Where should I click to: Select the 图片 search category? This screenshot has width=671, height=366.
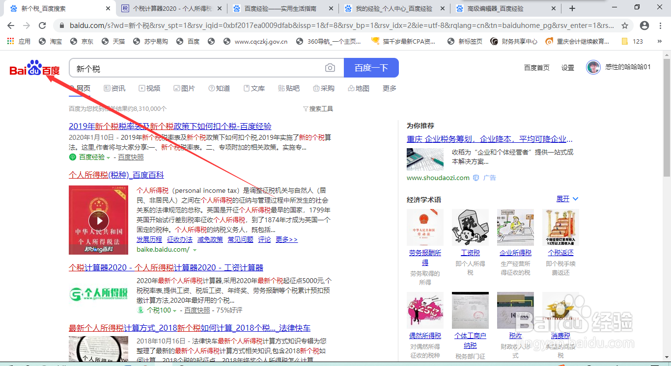pyautogui.click(x=184, y=88)
